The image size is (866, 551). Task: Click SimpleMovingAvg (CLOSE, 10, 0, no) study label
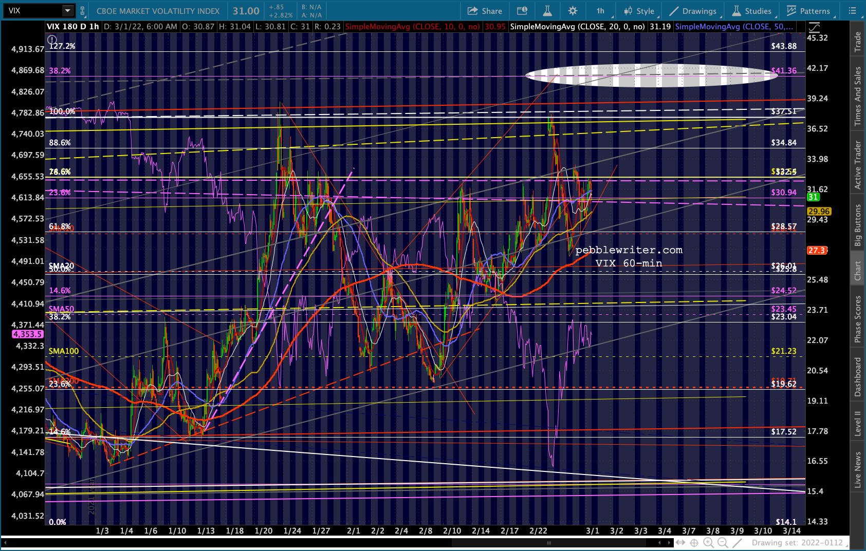point(413,27)
